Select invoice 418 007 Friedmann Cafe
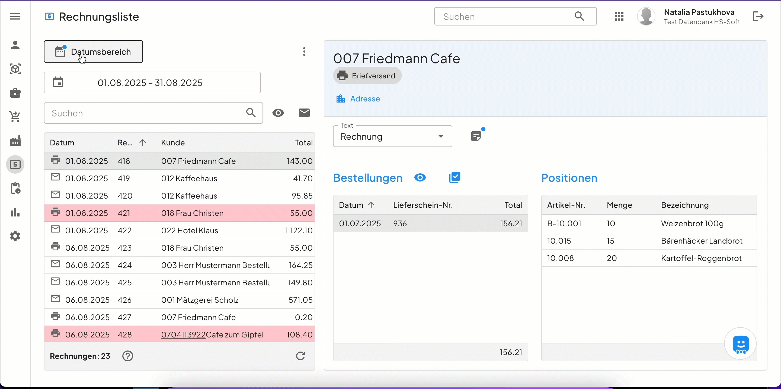This screenshot has height=389, width=781. pyautogui.click(x=180, y=161)
